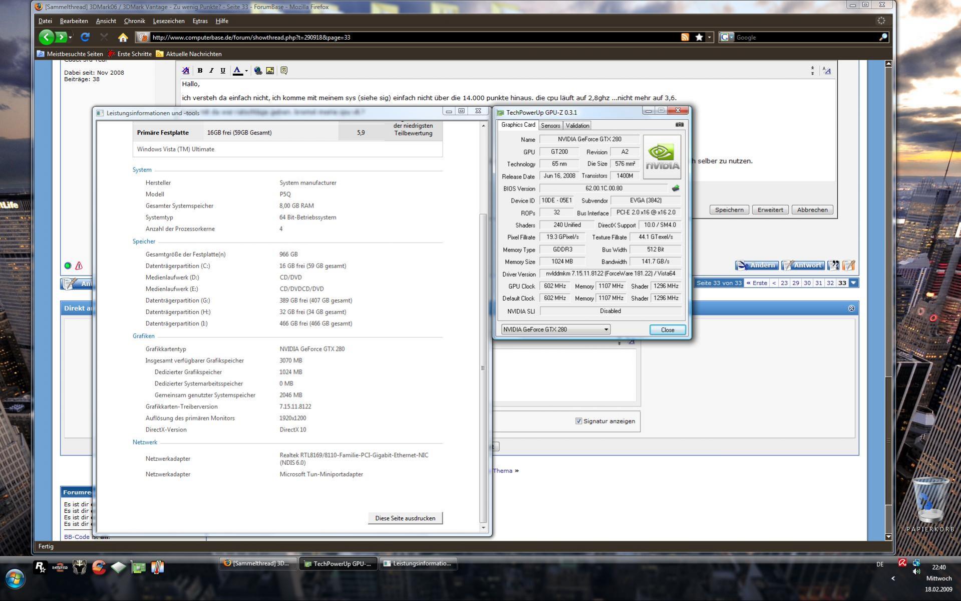Open the address bar history dropdown
961x601 pixels.
tap(709, 37)
